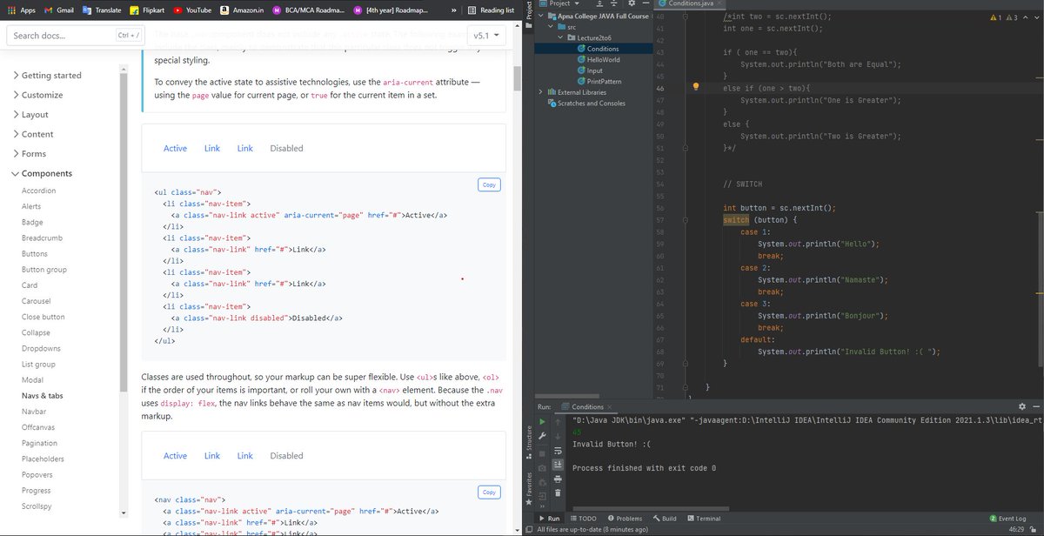Click the down arrow icon in Run console

558,435
